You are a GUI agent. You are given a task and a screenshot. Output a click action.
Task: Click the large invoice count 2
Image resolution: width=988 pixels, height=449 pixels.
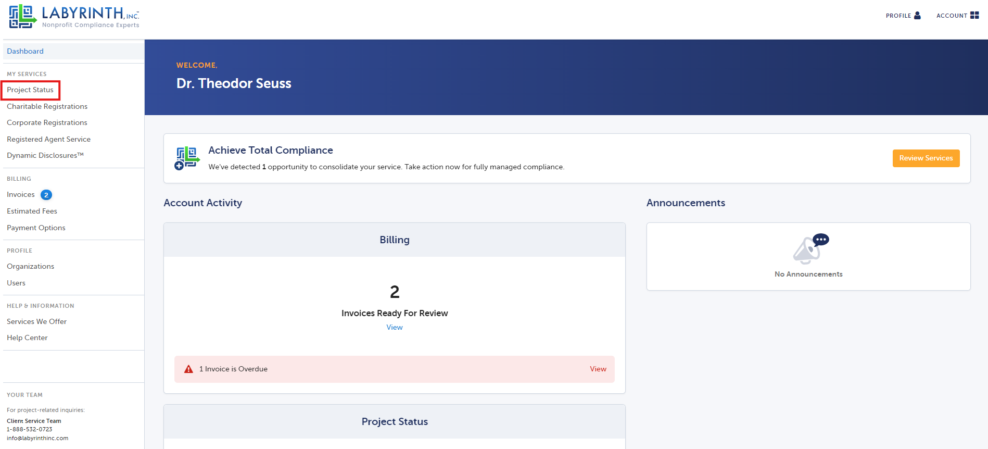(x=395, y=292)
